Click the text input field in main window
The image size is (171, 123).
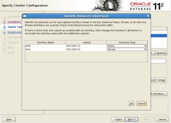(x=158, y=61)
